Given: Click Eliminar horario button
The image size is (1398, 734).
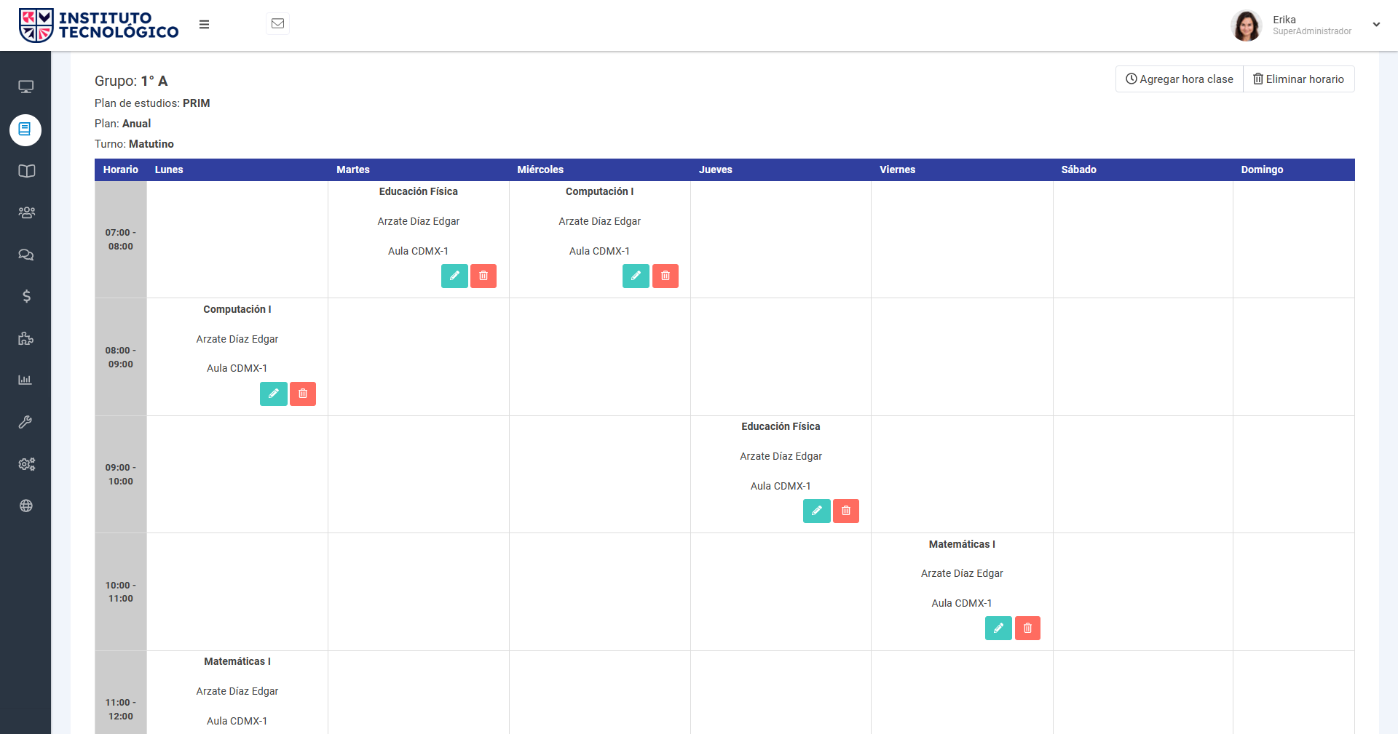Looking at the screenshot, I should point(1299,79).
